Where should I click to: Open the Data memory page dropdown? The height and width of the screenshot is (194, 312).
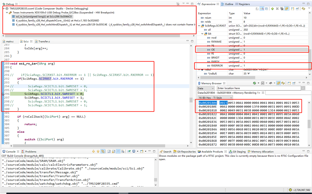[206, 88]
